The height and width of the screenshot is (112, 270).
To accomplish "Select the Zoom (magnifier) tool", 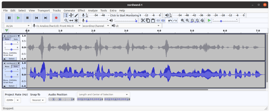I will [x=66, y=21].
